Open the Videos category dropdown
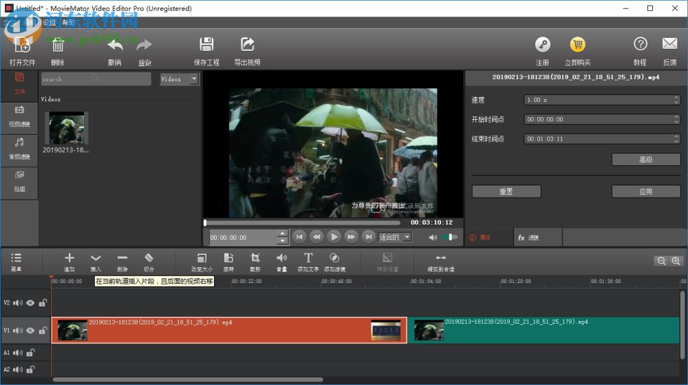 (179, 79)
